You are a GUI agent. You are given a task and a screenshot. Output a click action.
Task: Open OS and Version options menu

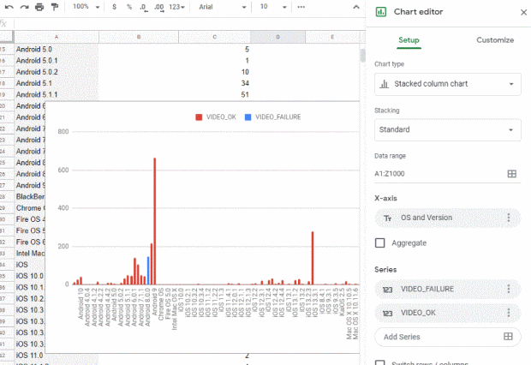click(x=509, y=218)
